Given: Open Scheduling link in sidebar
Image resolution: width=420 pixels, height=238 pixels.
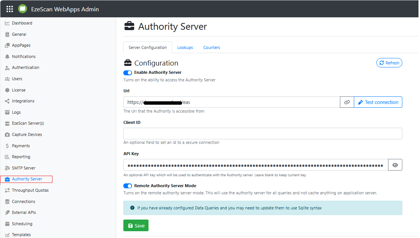Looking at the screenshot, I should pos(22,224).
